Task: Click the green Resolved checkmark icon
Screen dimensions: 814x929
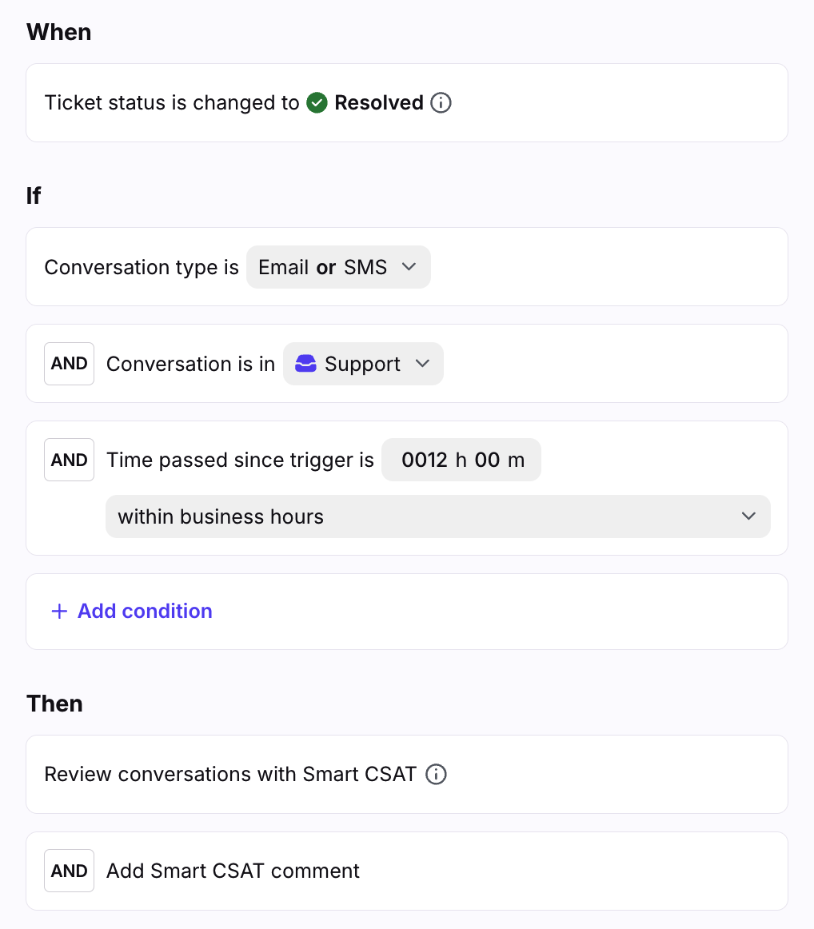Action: [x=317, y=103]
